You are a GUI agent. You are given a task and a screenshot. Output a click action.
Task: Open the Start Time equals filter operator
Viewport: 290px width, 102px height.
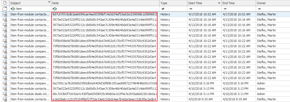coord(190,9)
